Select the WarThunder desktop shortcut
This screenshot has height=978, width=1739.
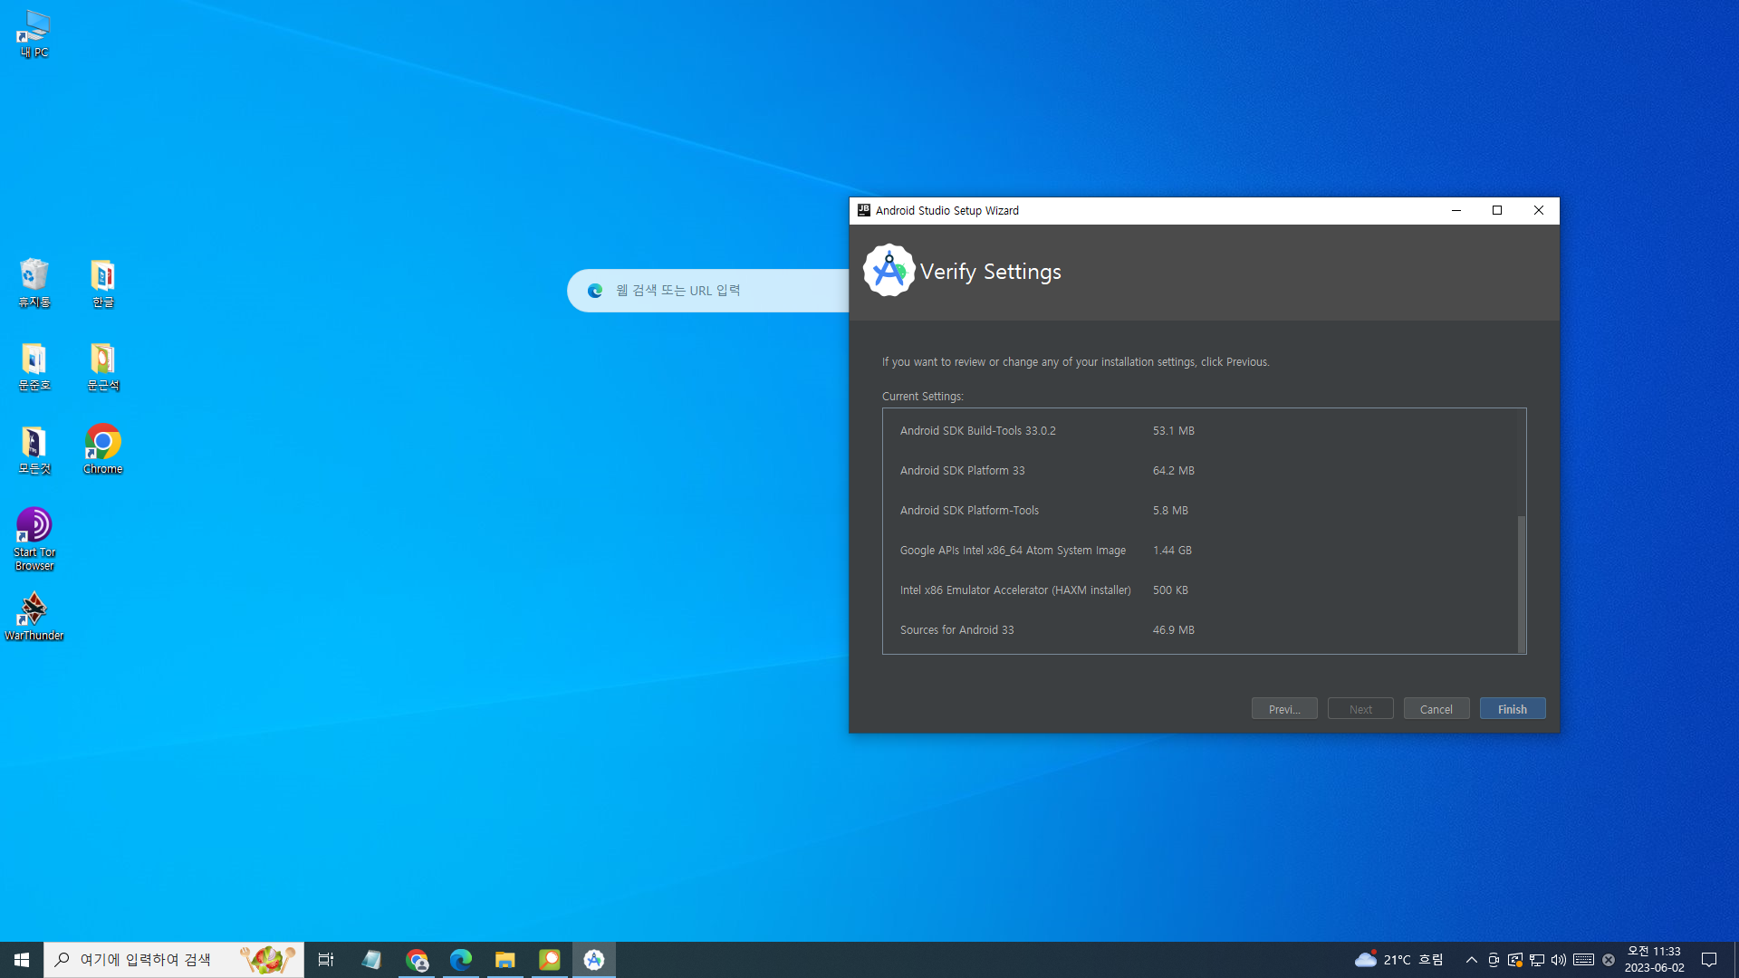tap(34, 616)
